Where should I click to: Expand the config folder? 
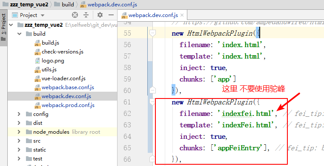19,114
